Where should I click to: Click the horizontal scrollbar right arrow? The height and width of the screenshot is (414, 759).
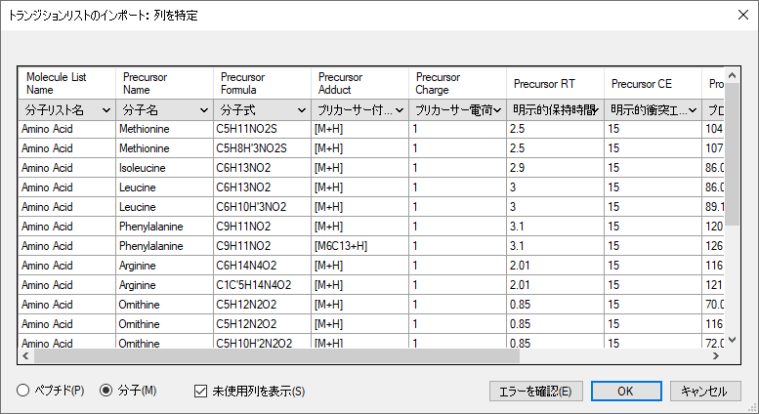[716, 356]
